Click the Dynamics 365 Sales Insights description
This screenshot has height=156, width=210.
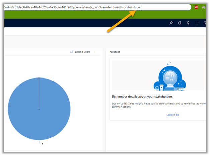pos(157,105)
